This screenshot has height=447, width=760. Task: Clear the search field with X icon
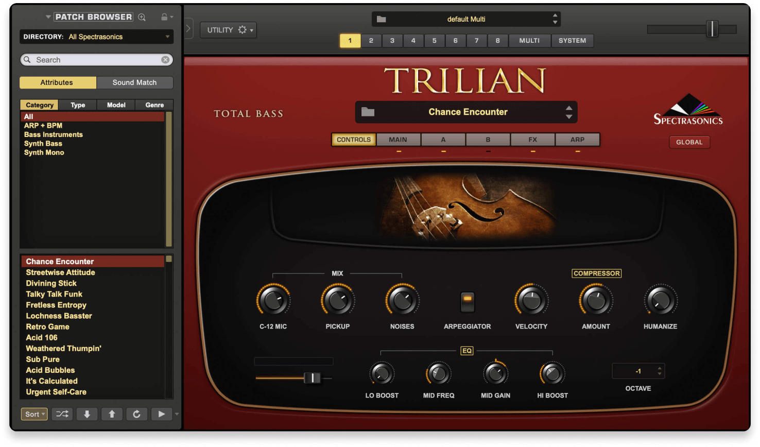click(165, 60)
